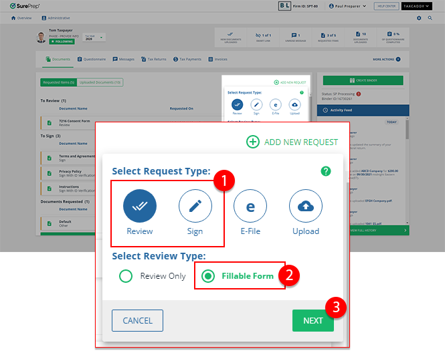Click the green help question mark in enlarged dialog
This screenshot has height=355, width=445.
pyautogui.click(x=326, y=171)
